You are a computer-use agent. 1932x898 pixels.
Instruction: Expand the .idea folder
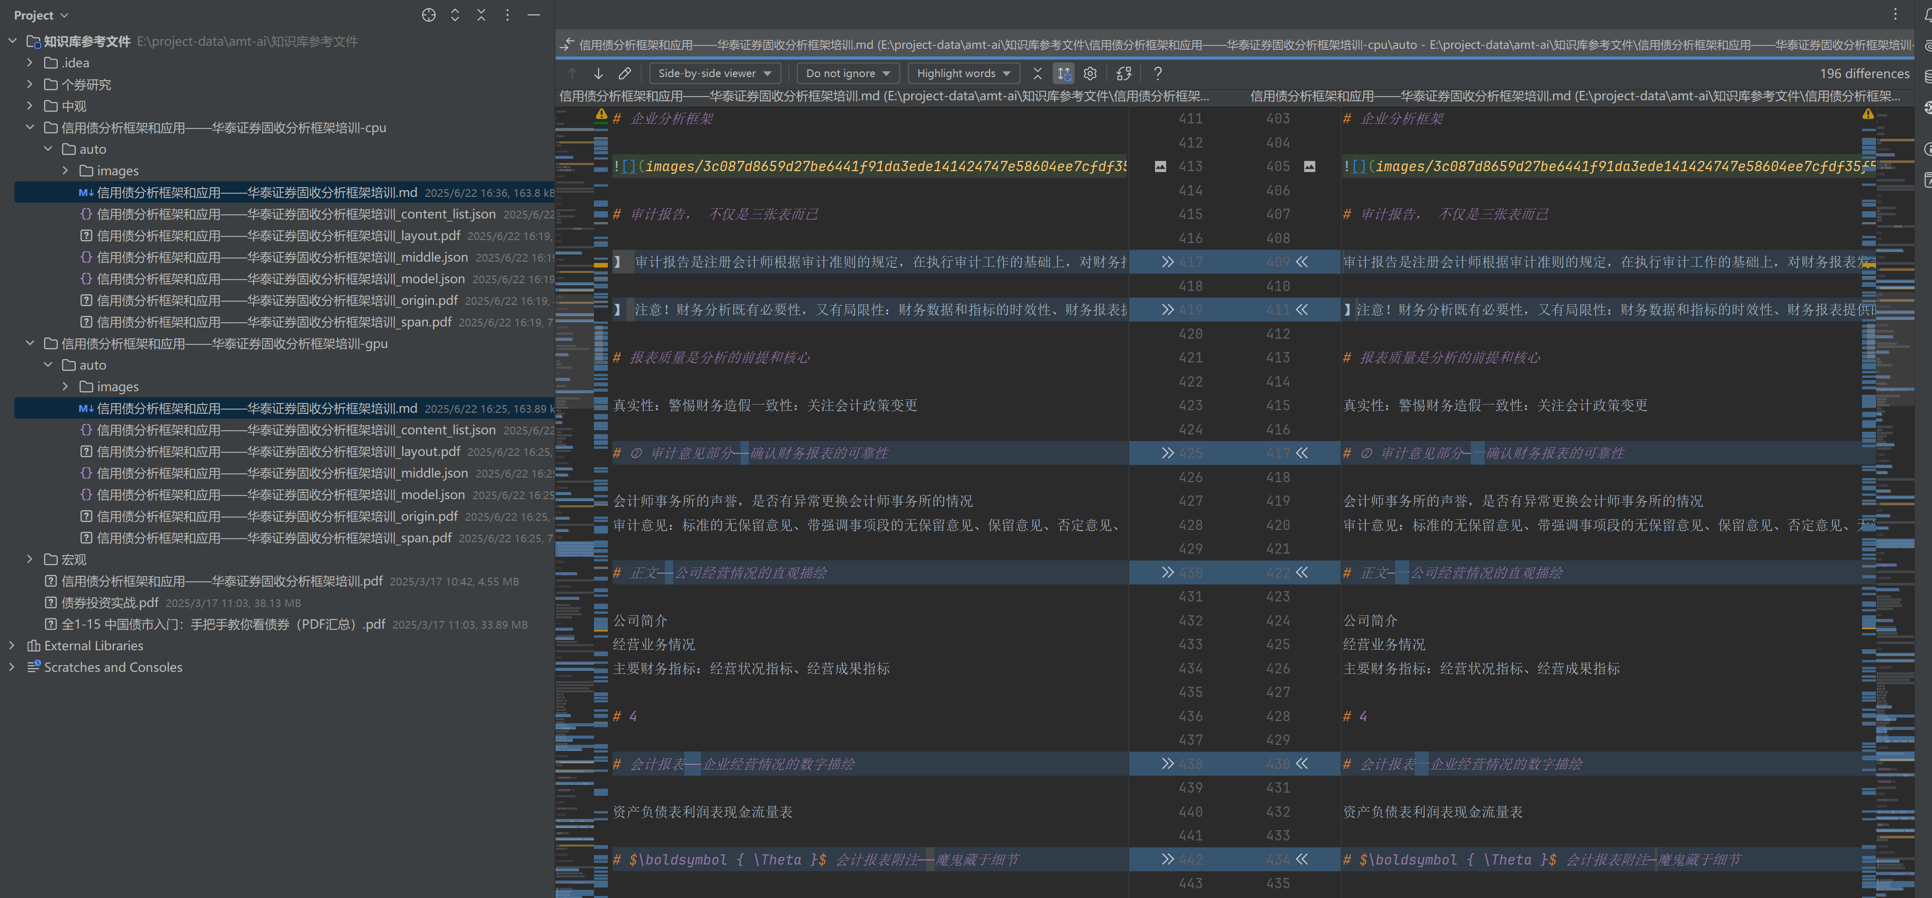[x=30, y=63]
